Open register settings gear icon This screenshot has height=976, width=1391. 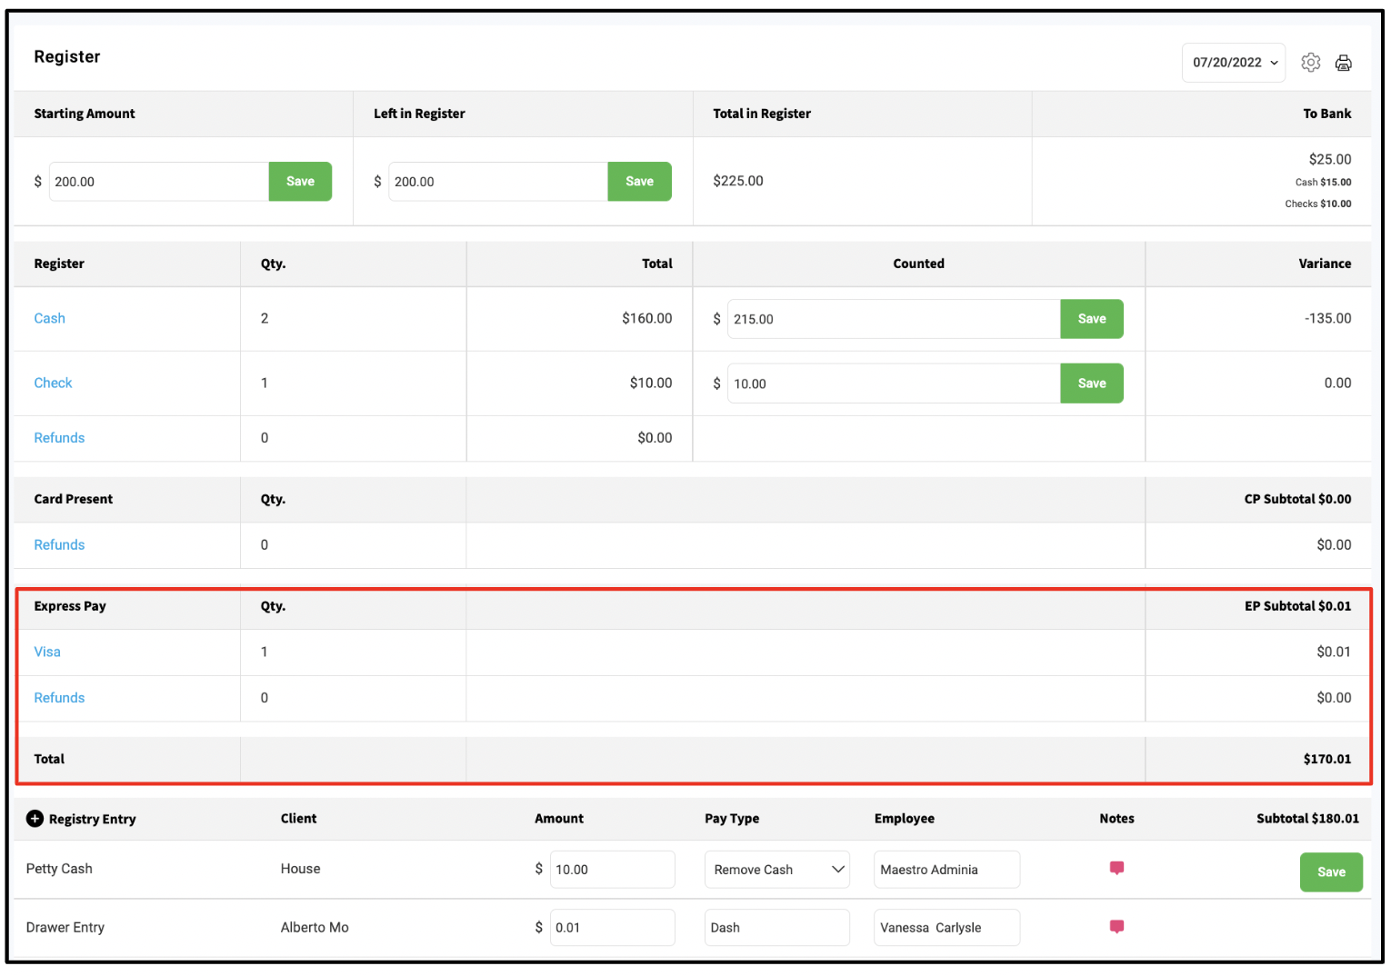coord(1310,62)
